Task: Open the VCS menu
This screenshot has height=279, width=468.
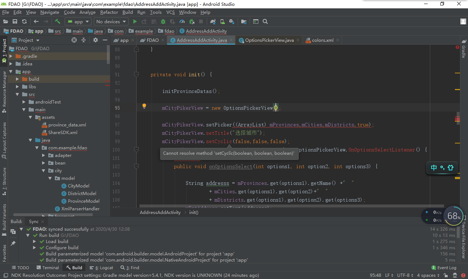Action: 170,12
